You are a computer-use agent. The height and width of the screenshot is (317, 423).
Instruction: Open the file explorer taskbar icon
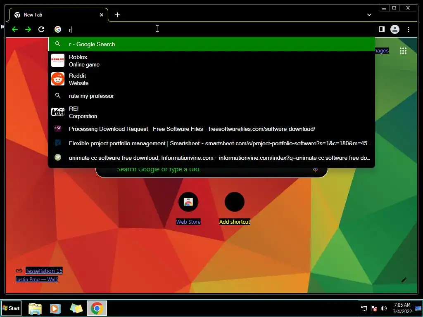pyautogui.click(x=35, y=308)
